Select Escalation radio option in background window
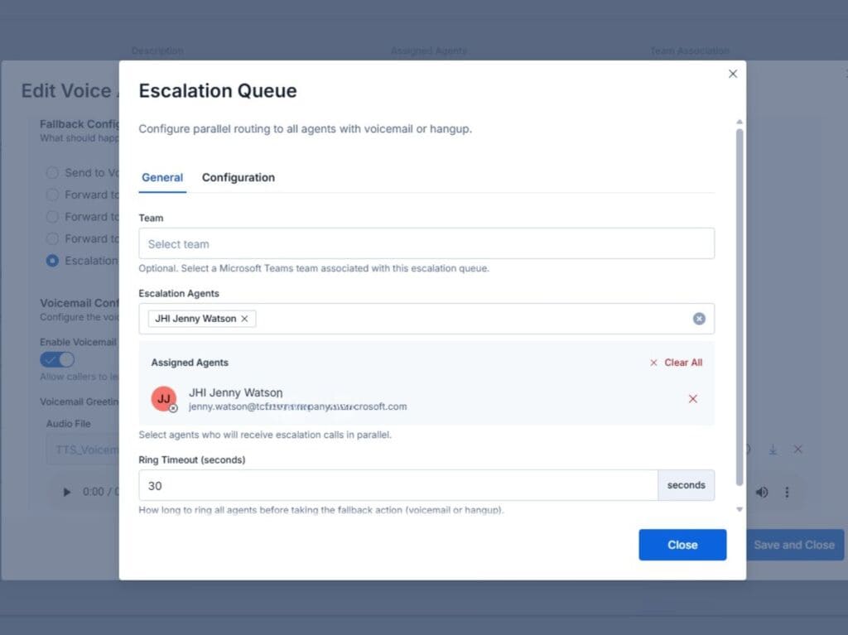The width and height of the screenshot is (848, 635). (52, 261)
